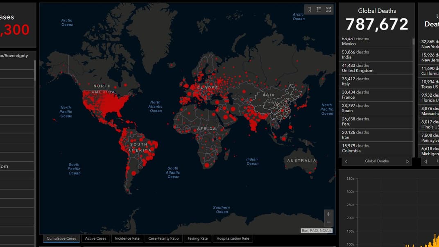Zoom in on the map

coord(328,214)
